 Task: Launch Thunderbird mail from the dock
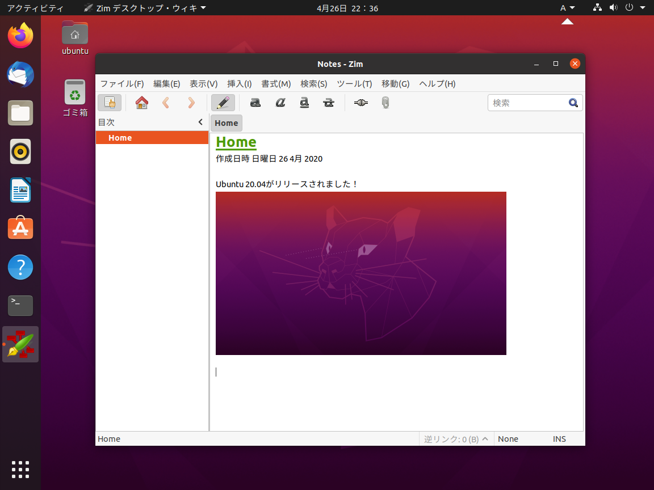(x=20, y=74)
